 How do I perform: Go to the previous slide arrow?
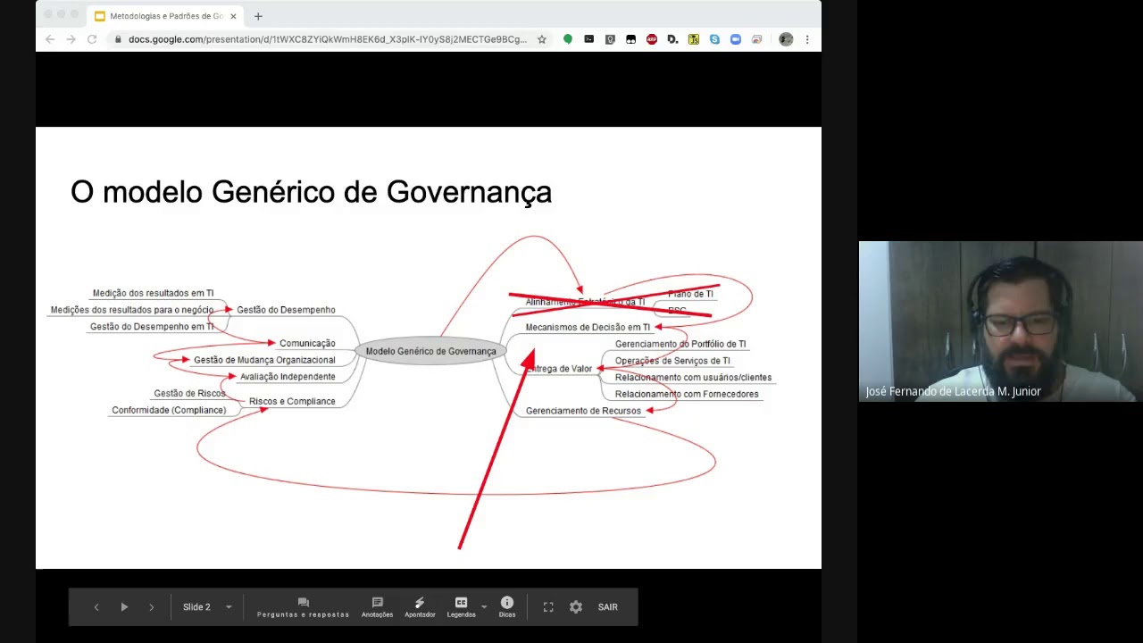(96, 607)
